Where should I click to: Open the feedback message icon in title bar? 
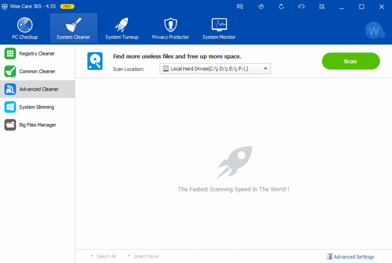pyautogui.click(x=240, y=7)
